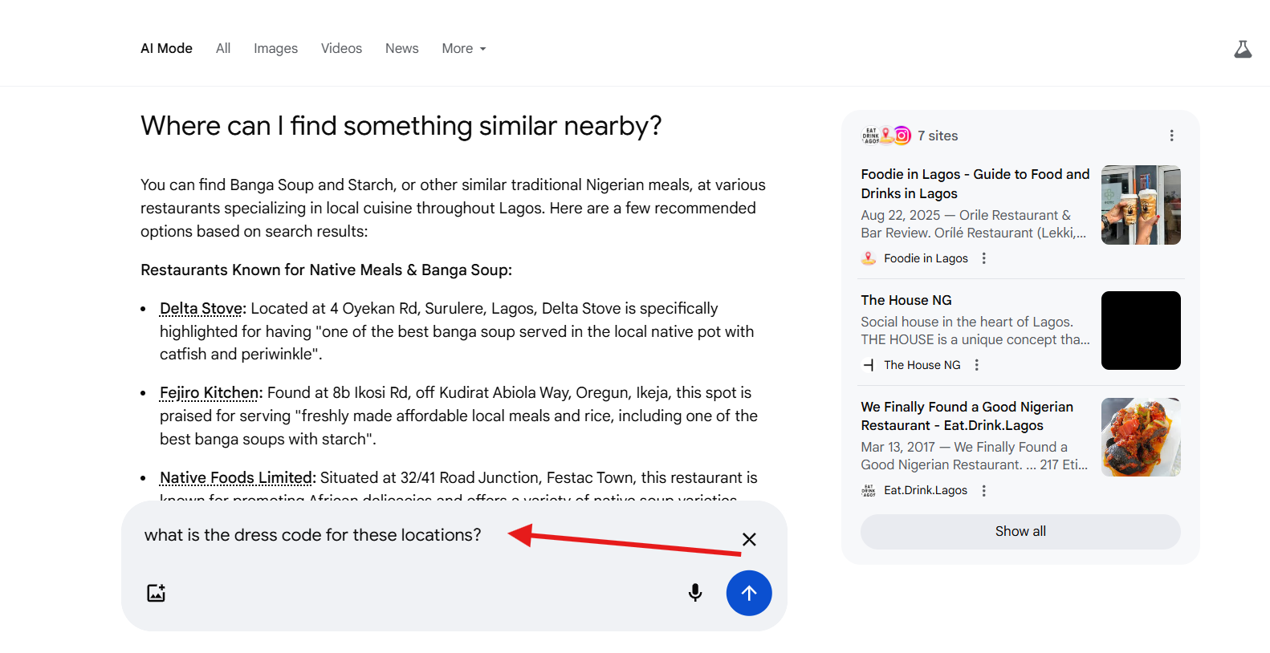Switch to the News tab
Image resolution: width=1270 pixels, height=653 pixels.
pyautogui.click(x=401, y=48)
